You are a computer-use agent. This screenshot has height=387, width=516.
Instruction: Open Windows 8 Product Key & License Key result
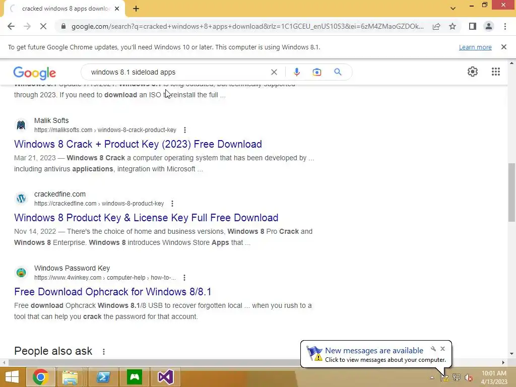click(x=146, y=218)
